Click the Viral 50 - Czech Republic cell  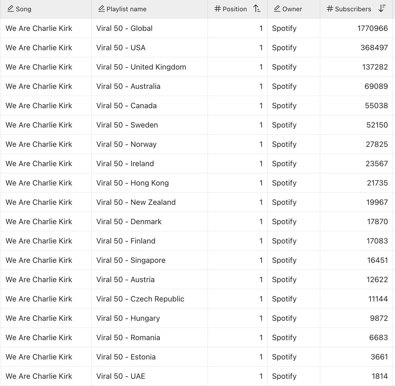point(150,299)
